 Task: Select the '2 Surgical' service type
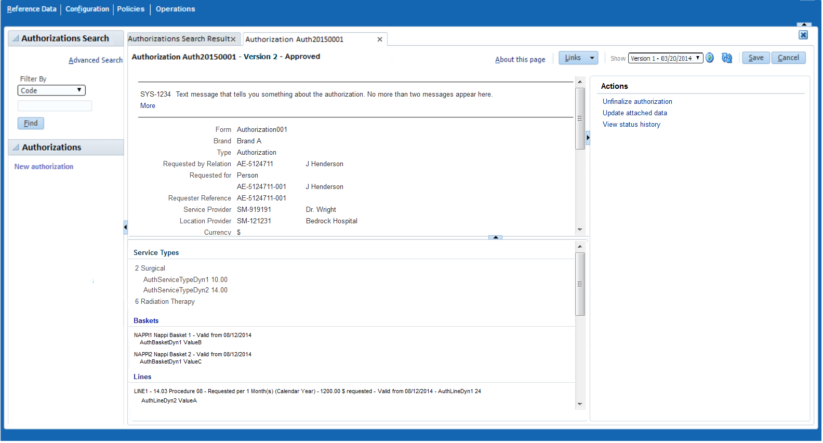(150, 269)
